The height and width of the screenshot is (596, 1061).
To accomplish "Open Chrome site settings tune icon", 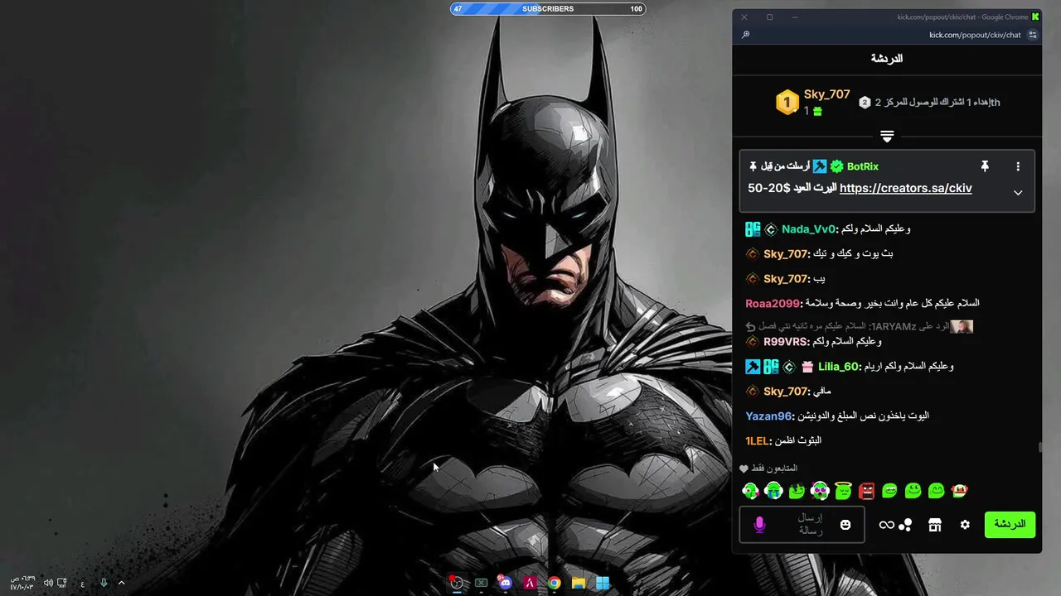I will point(1032,35).
